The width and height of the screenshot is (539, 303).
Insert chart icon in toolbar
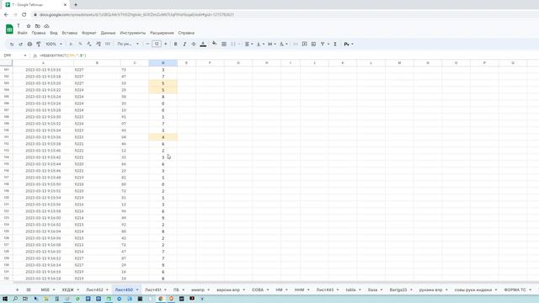pyautogui.click(x=313, y=45)
